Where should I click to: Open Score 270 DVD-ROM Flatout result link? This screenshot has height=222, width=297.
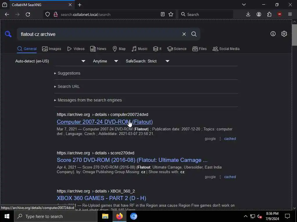tap(132, 160)
